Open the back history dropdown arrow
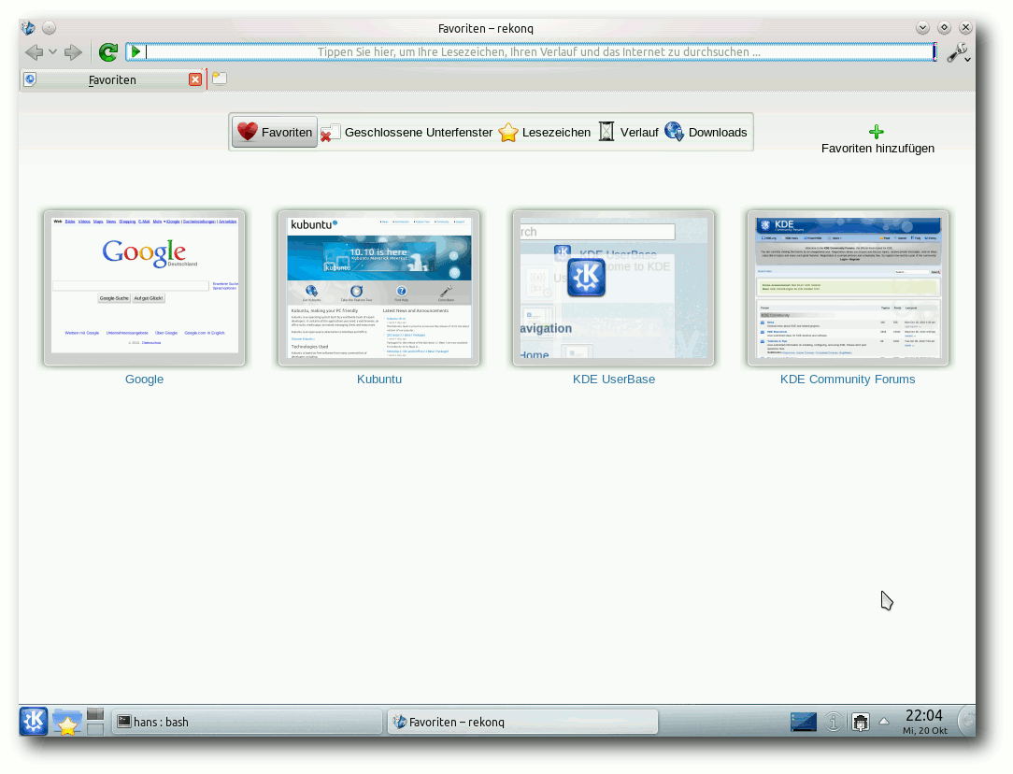Image resolution: width=1013 pixels, height=774 pixels. [x=53, y=51]
